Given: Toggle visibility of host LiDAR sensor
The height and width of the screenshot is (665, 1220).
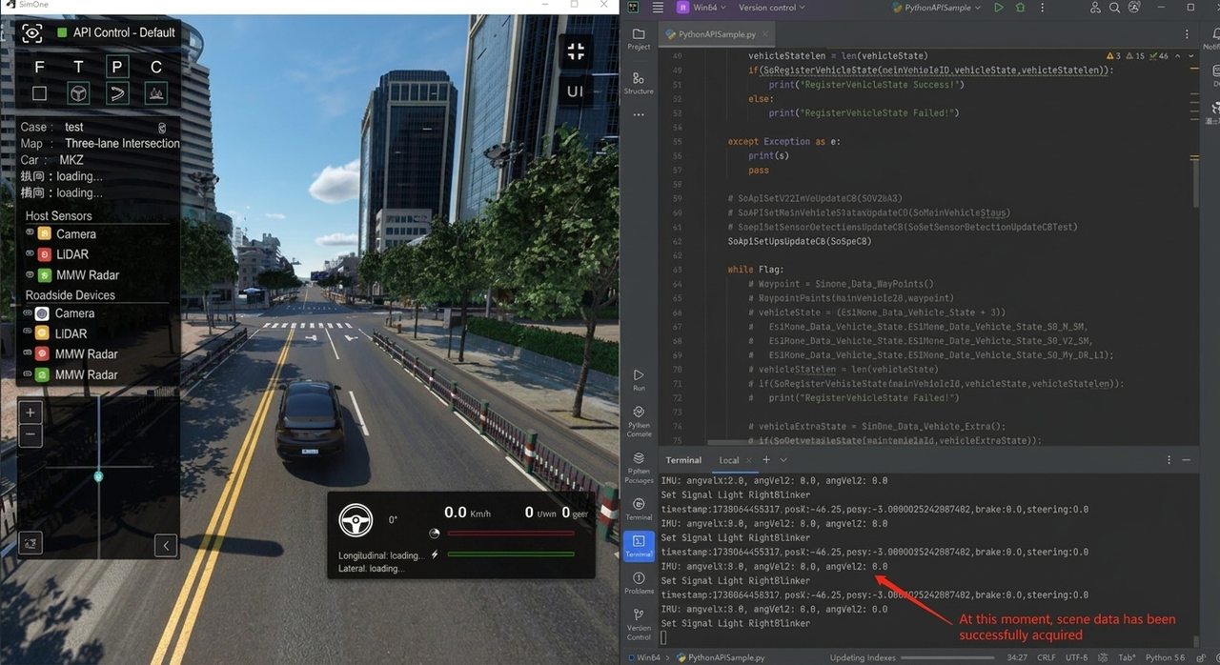Looking at the screenshot, I should click(30, 254).
